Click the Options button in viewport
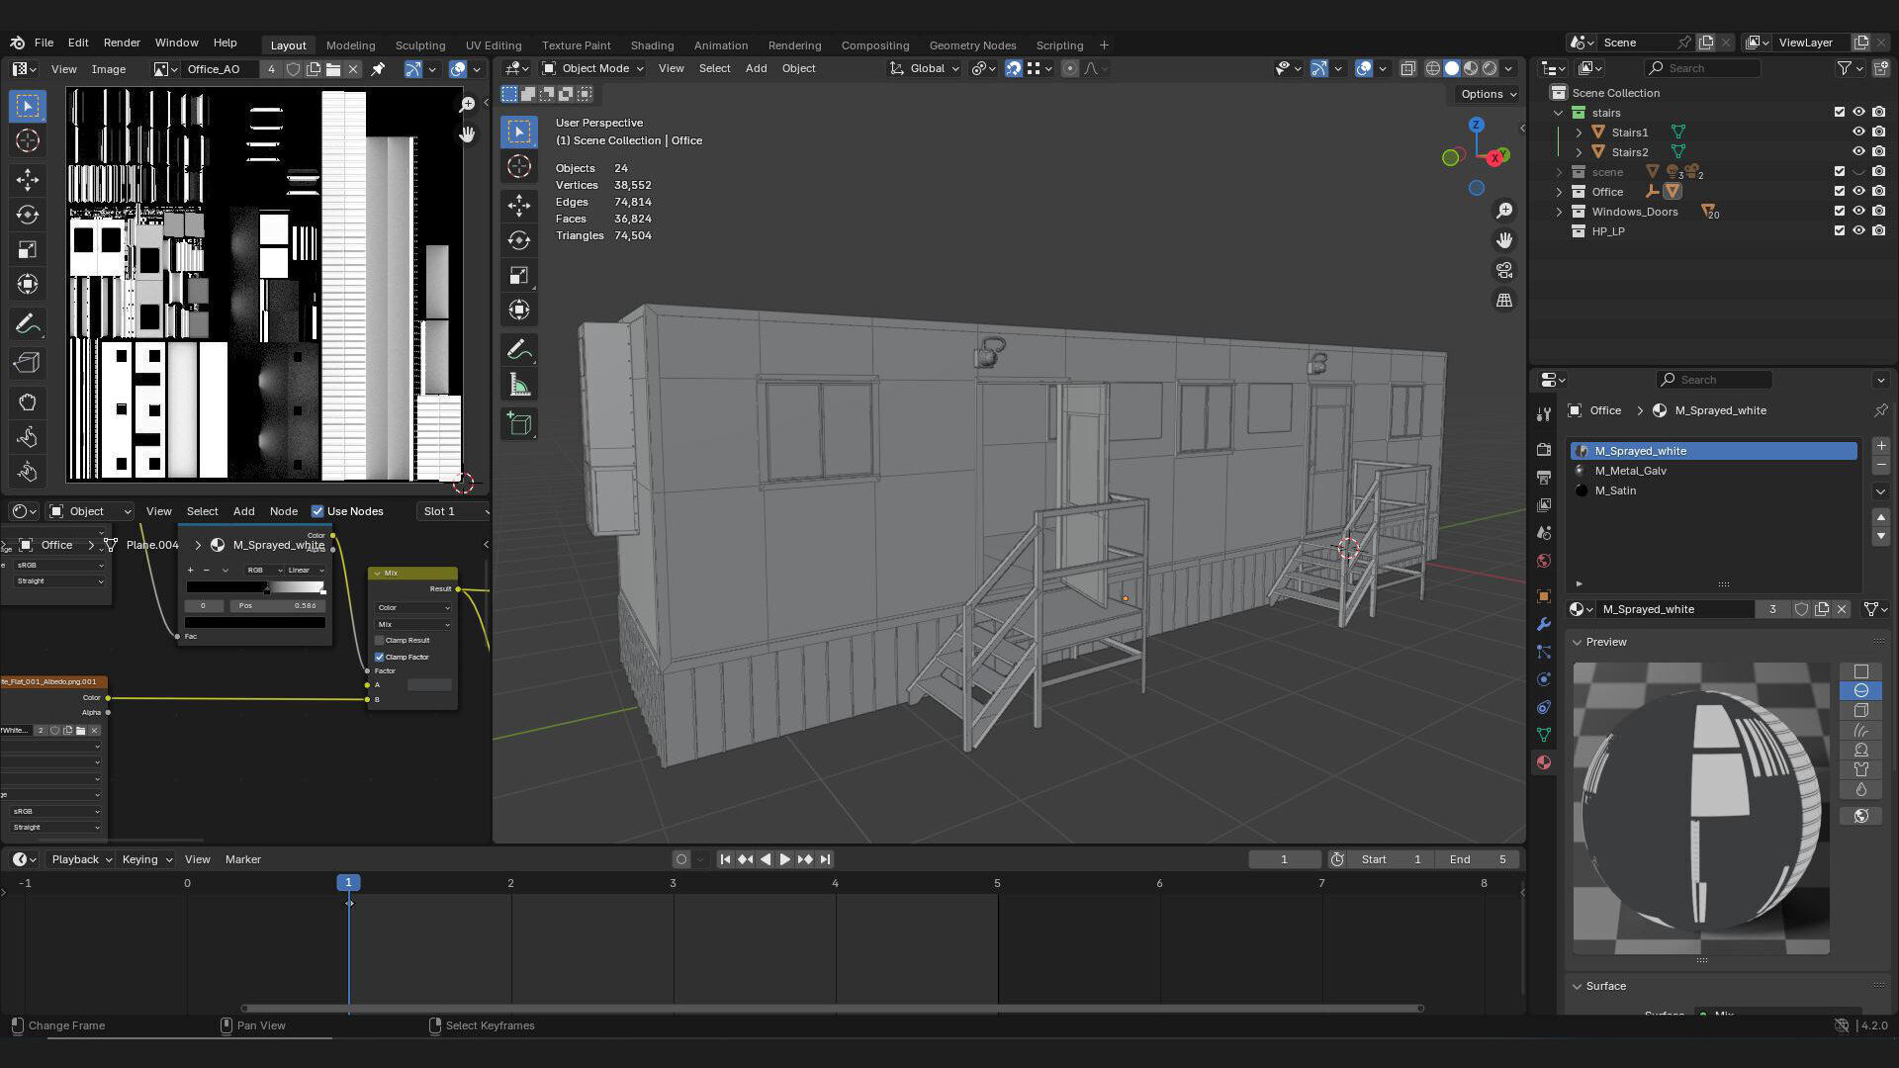Viewport: 1899px width, 1068px height. (x=1489, y=94)
